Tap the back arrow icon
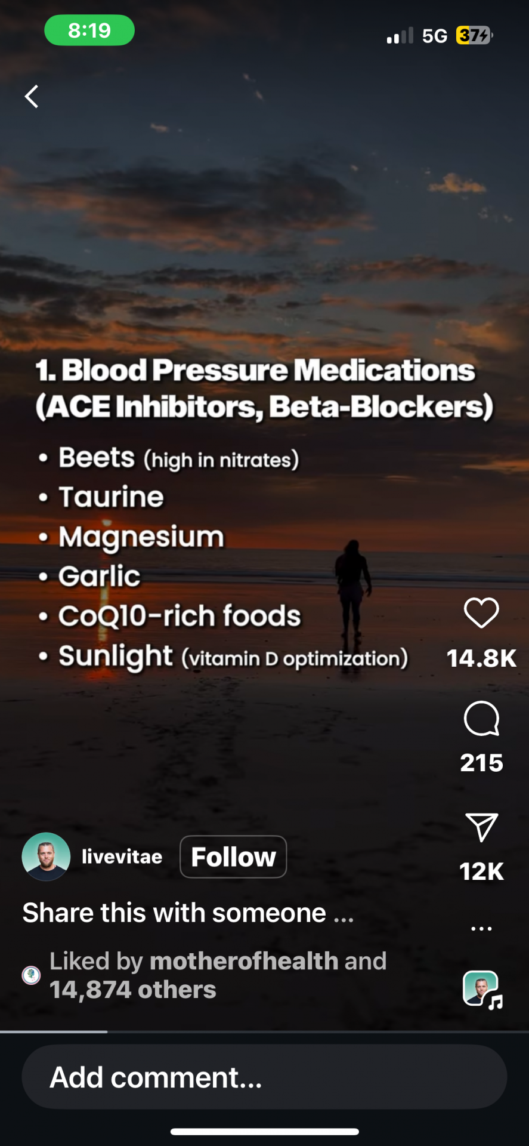The width and height of the screenshot is (529, 1146). pos(32,96)
